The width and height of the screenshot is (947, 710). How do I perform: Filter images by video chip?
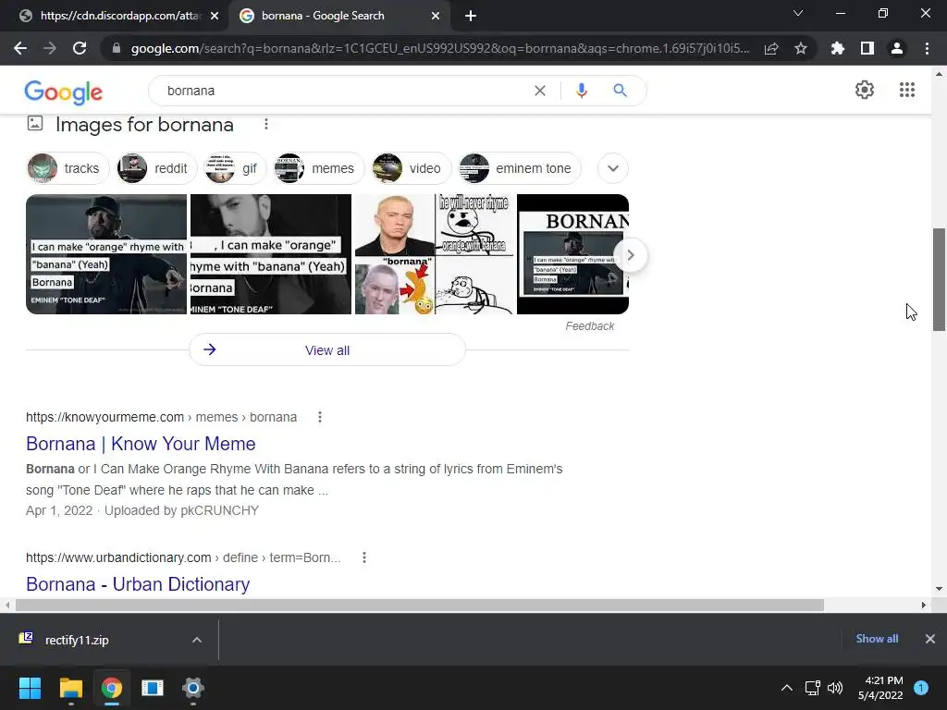[412, 168]
